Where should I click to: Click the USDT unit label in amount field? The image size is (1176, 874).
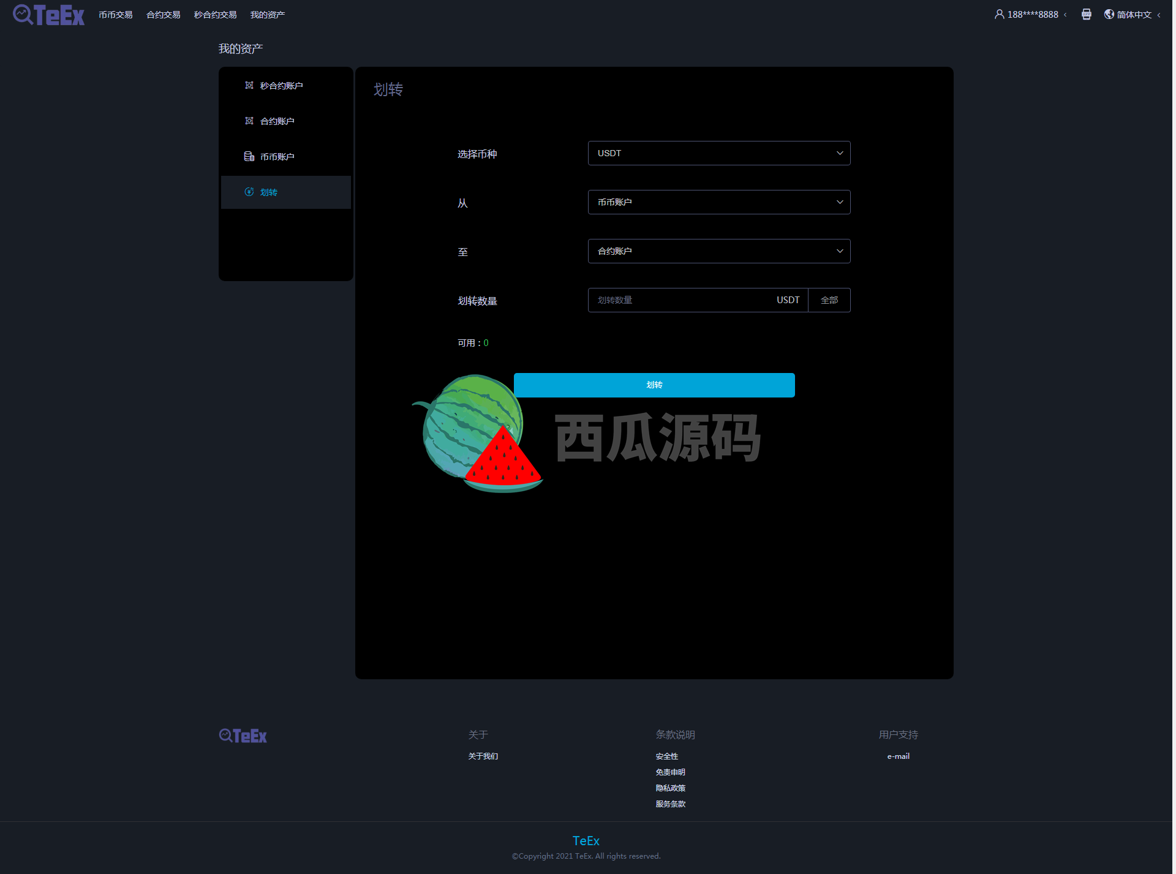(x=788, y=300)
